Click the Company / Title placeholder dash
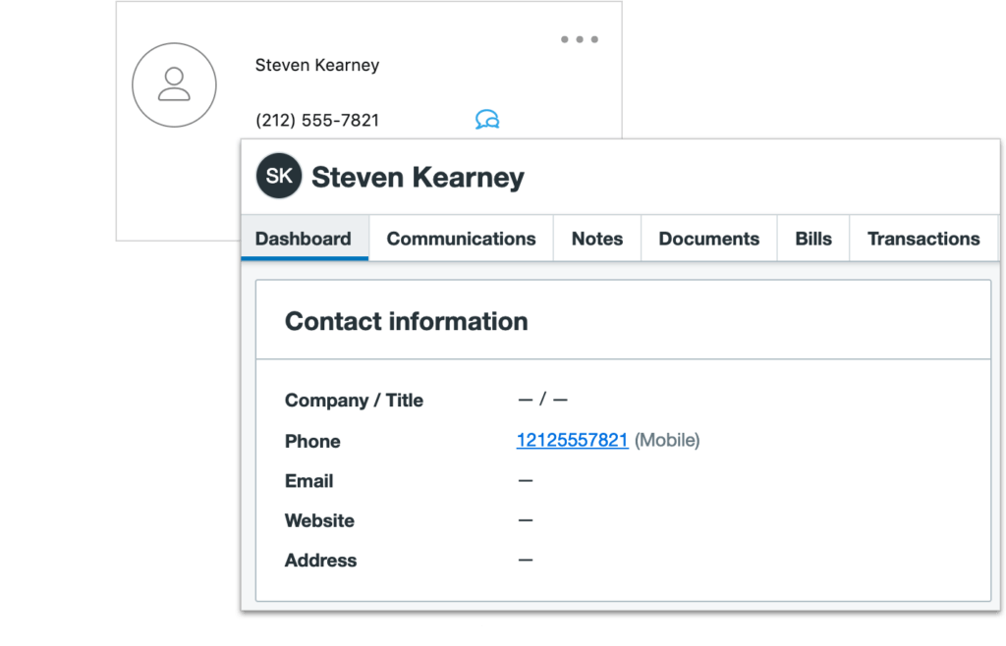 point(542,400)
